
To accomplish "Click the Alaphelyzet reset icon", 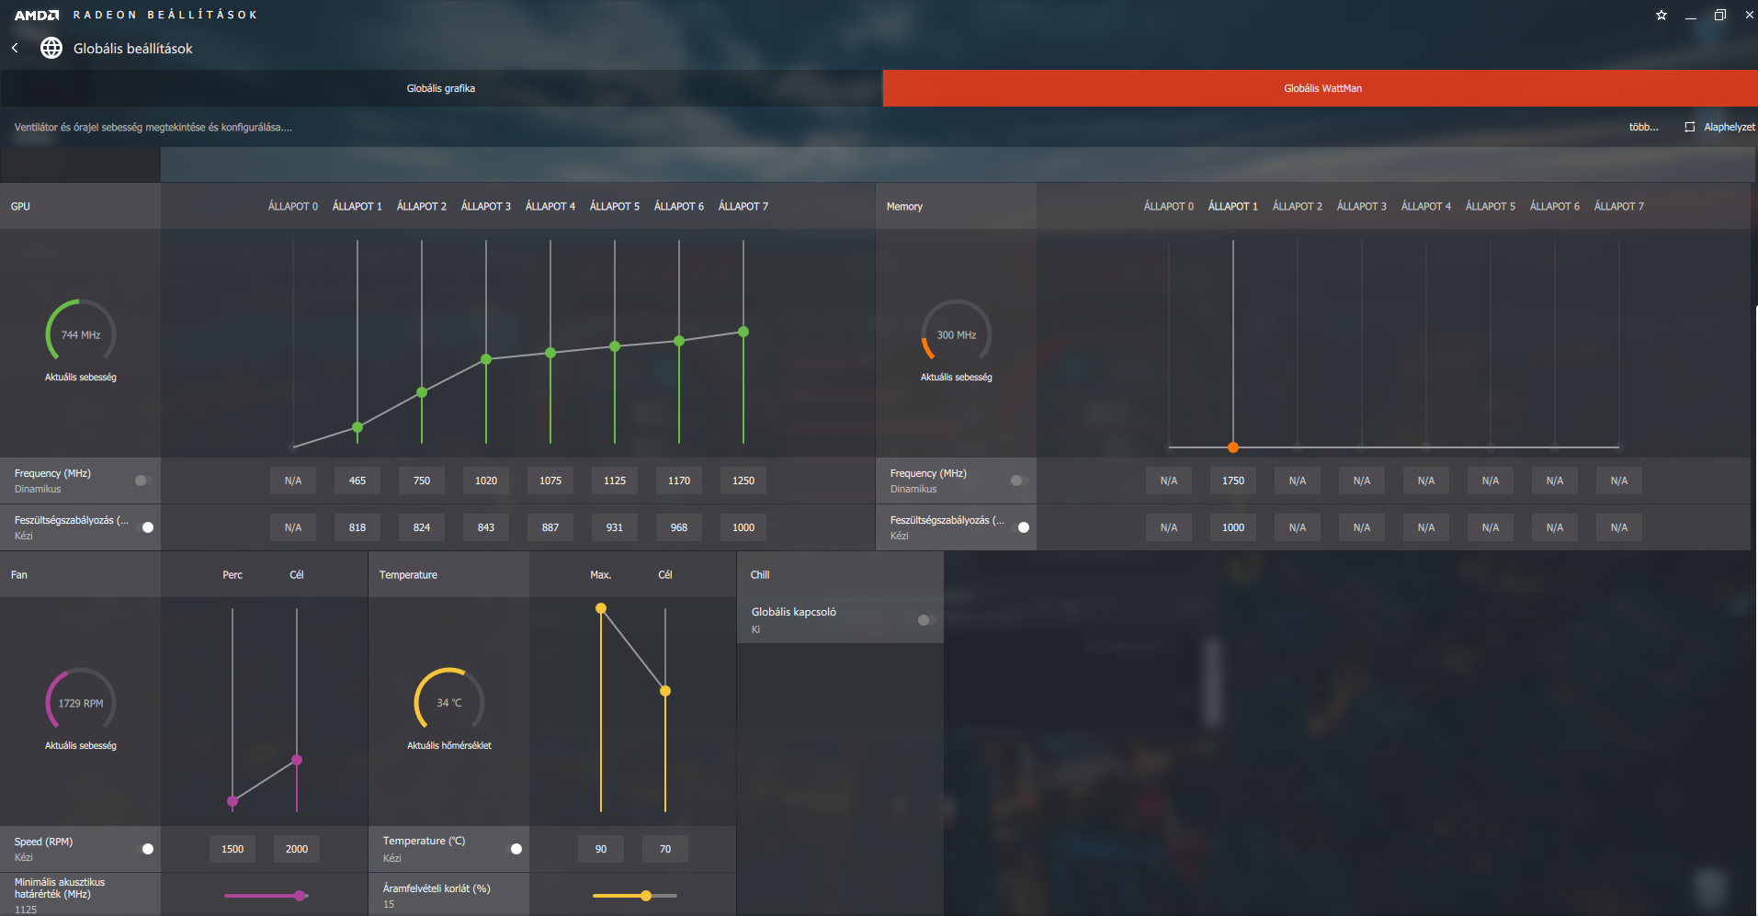I will [1689, 127].
